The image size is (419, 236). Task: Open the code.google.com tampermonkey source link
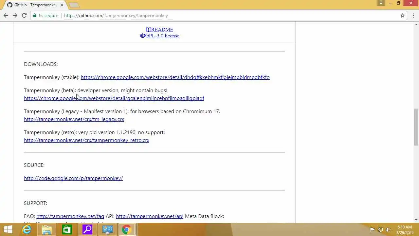point(73,178)
